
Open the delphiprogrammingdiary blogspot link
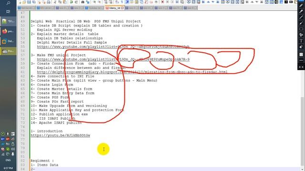point(132,72)
